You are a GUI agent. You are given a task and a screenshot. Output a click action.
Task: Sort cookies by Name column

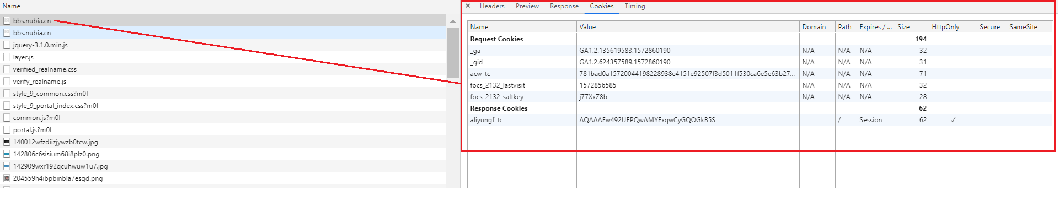pyautogui.click(x=522, y=26)
